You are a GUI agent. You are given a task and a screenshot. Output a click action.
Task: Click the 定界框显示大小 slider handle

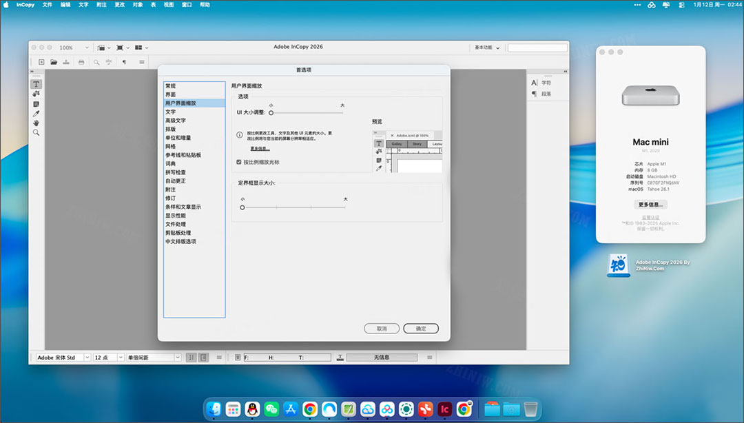pos(242,207)
